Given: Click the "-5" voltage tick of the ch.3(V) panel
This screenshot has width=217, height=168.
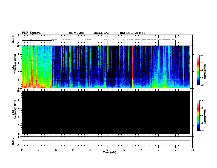Looking at the screenshot, I should (x=18, y=145).
